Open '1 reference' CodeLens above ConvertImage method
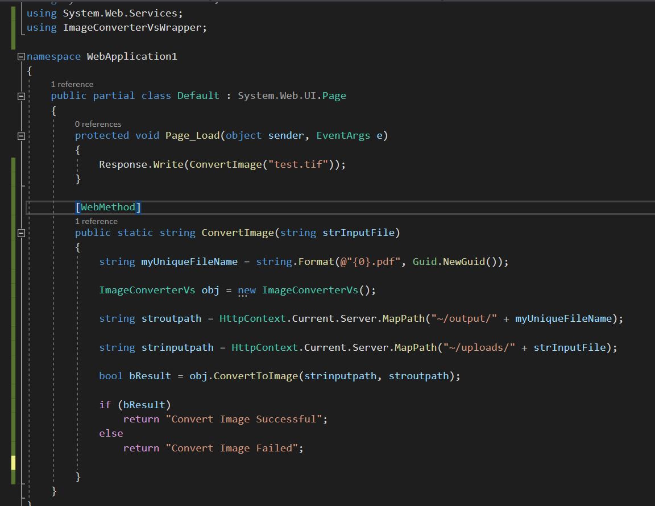 pyautogui.click(x=96, y=221)
